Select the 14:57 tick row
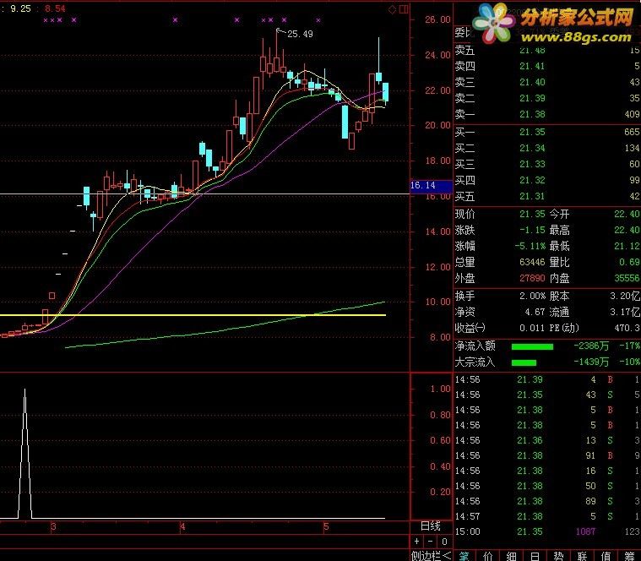This screenshot has width=641, height=561. 547,516
